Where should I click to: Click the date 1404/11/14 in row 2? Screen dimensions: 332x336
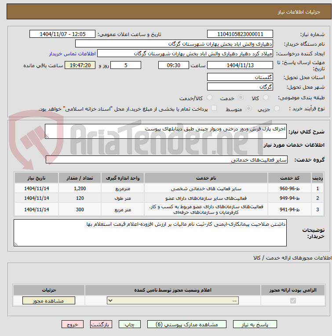point(36,198)
